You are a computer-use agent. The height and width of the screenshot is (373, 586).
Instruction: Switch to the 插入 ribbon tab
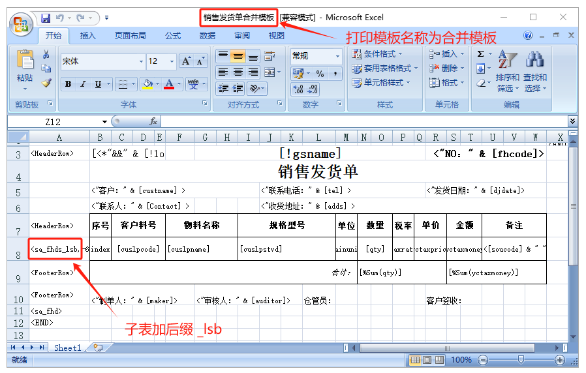point(87,36)
